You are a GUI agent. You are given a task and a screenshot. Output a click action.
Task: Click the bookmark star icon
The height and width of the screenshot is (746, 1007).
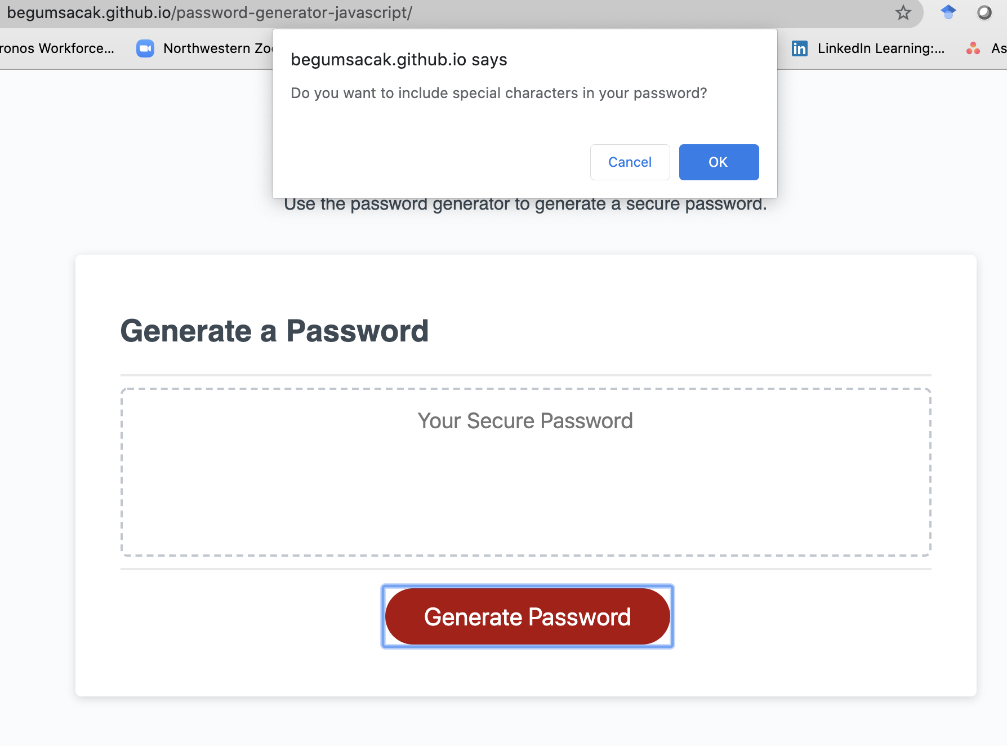pyautogui.click(x=903, y=12)
